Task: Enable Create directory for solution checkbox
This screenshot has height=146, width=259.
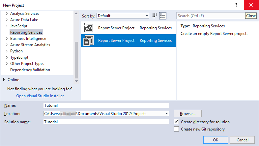Action: click(176, 122)
